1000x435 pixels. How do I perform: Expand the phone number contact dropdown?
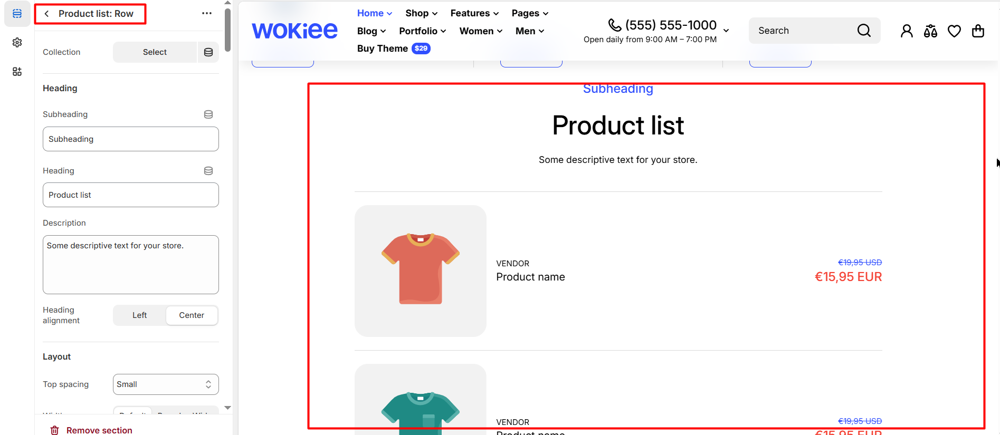(x=726, y=31)
